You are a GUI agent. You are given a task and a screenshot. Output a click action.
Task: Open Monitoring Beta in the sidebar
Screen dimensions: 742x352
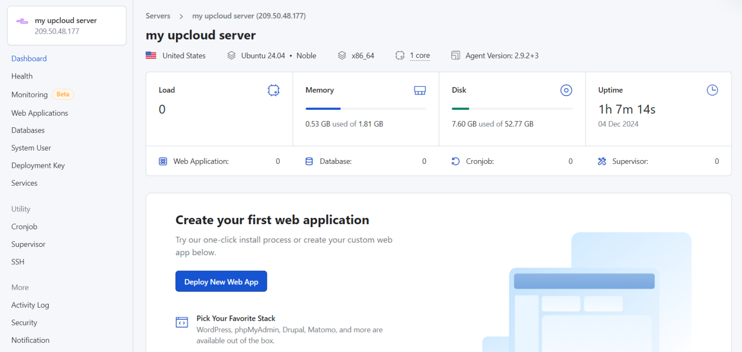click(29, 95)
